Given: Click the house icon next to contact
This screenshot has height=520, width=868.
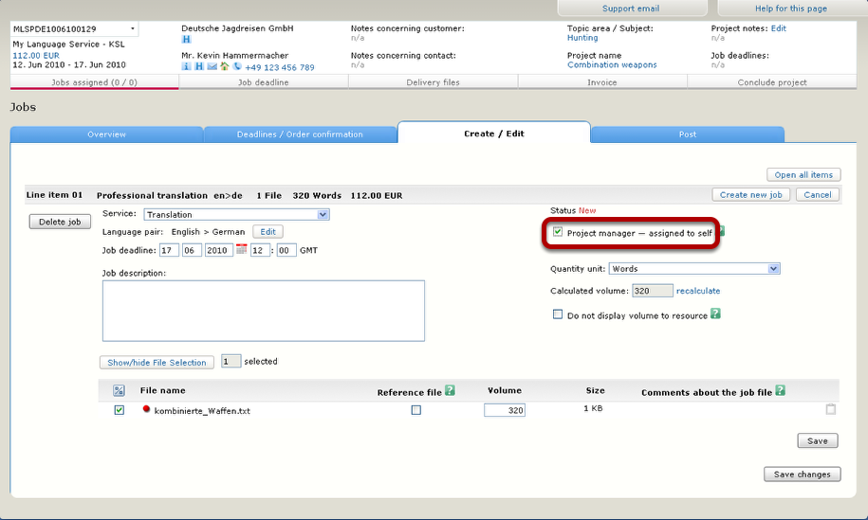Looking at the screenshot, I should (224, 66).
